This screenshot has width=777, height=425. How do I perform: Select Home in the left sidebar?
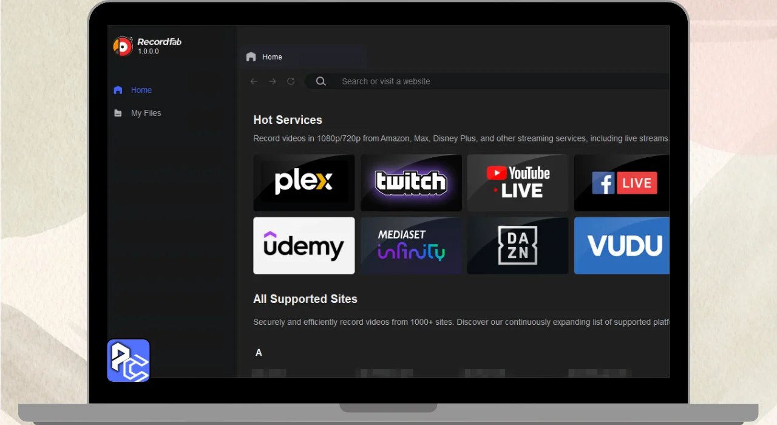pyautogui.click(x=141, y=90)
